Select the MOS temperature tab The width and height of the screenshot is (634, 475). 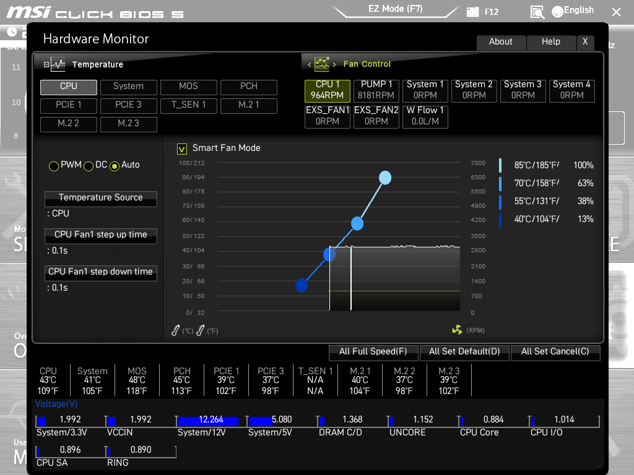click(x=188, y=87)
